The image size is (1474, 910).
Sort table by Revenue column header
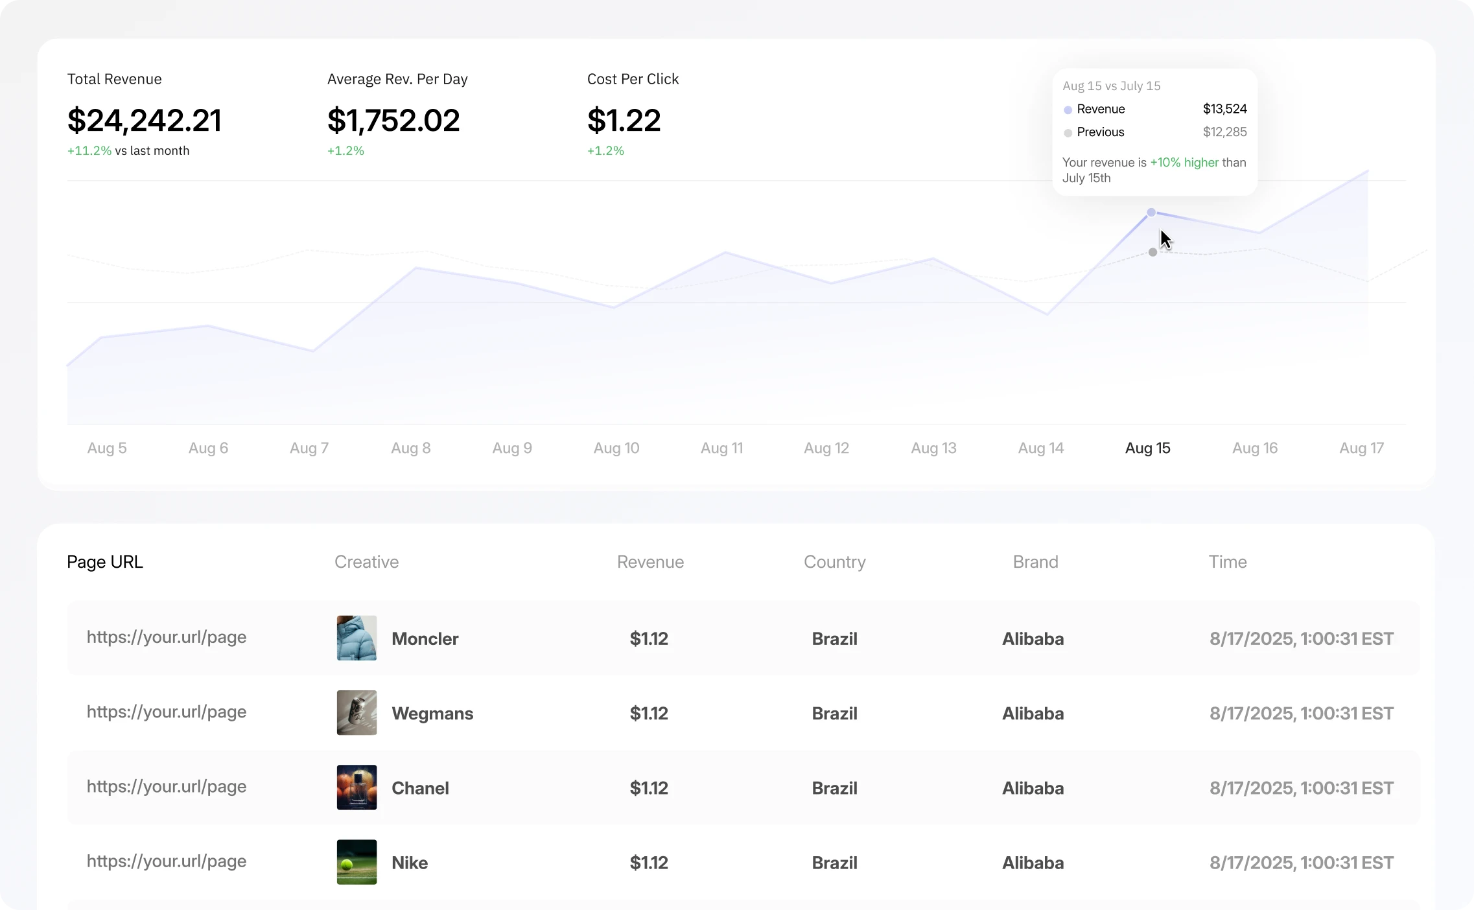tap(650, 562)
